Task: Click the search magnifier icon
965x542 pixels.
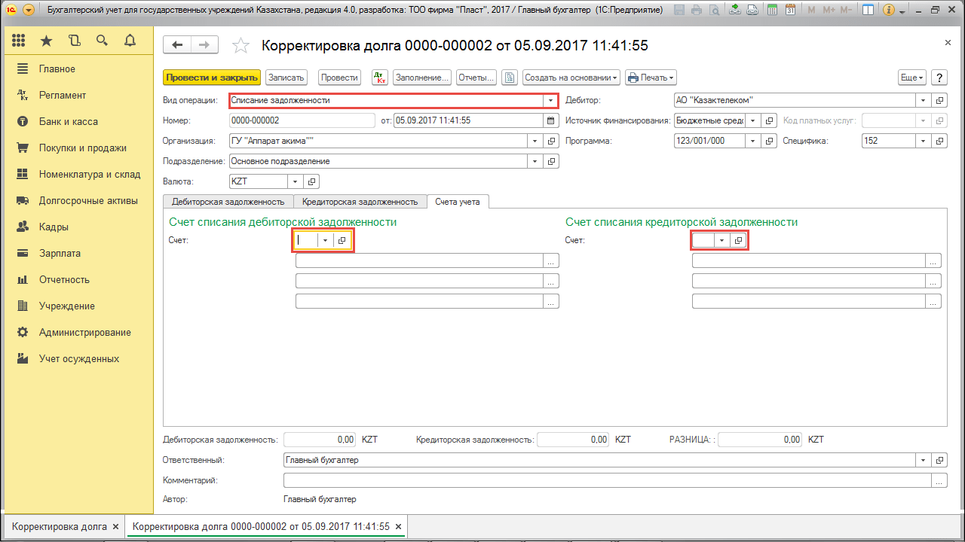Action: 102,41
